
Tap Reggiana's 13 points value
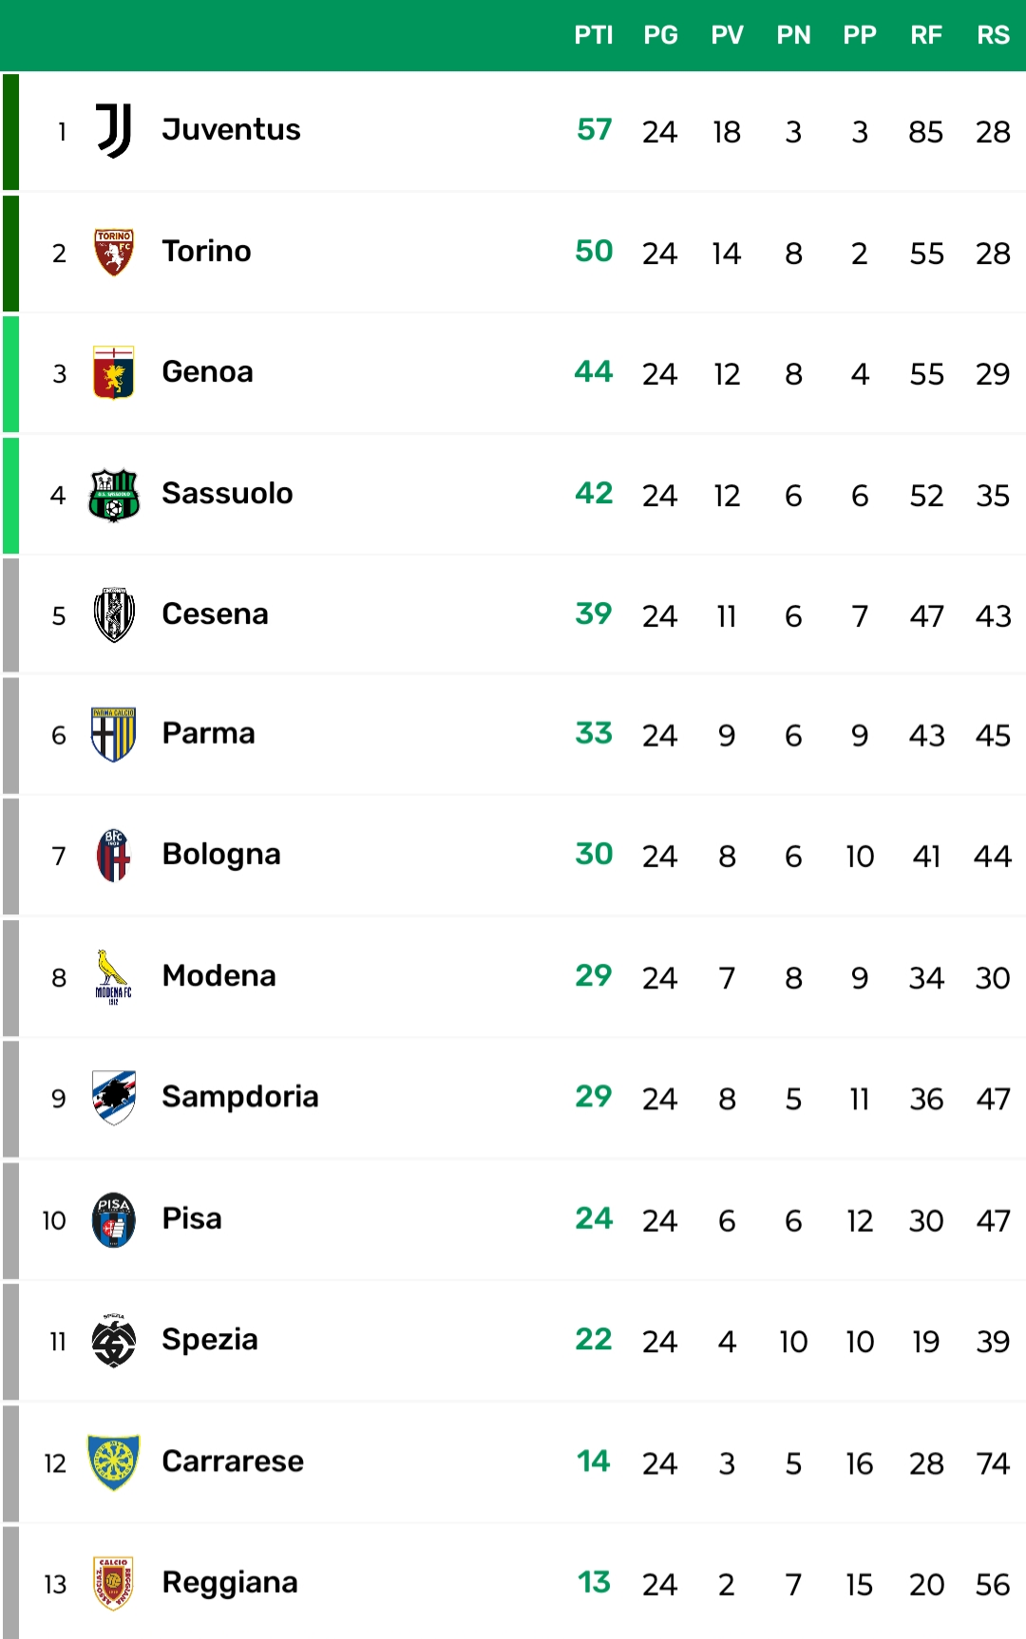click(x=594, y=1582)
